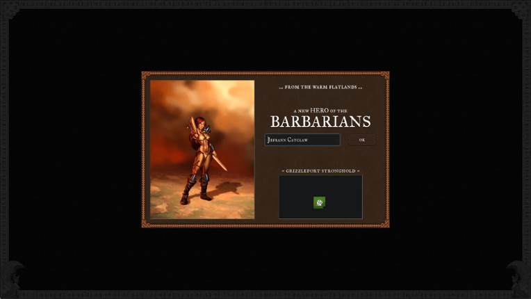531x299 pixels.
Task: Click the hero name input field
Action: (302, 140)
